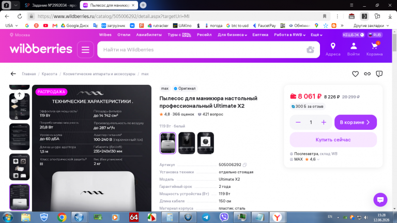Open the Gmail bookmark

click(55, 25)
